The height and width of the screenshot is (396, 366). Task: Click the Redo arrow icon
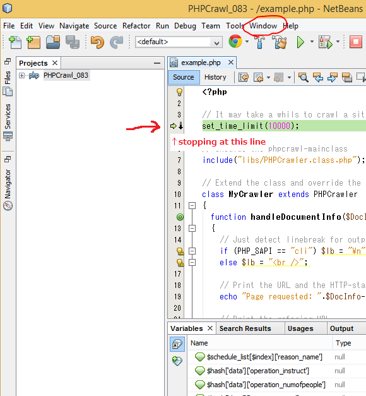pyautogui.click(x=116, y=42)
